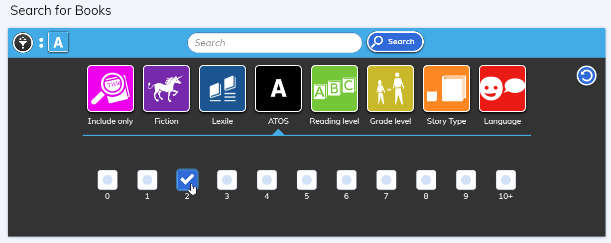611x243 pixels.
Task: Check the ATOS level 6 box
Action: [347, 180]
